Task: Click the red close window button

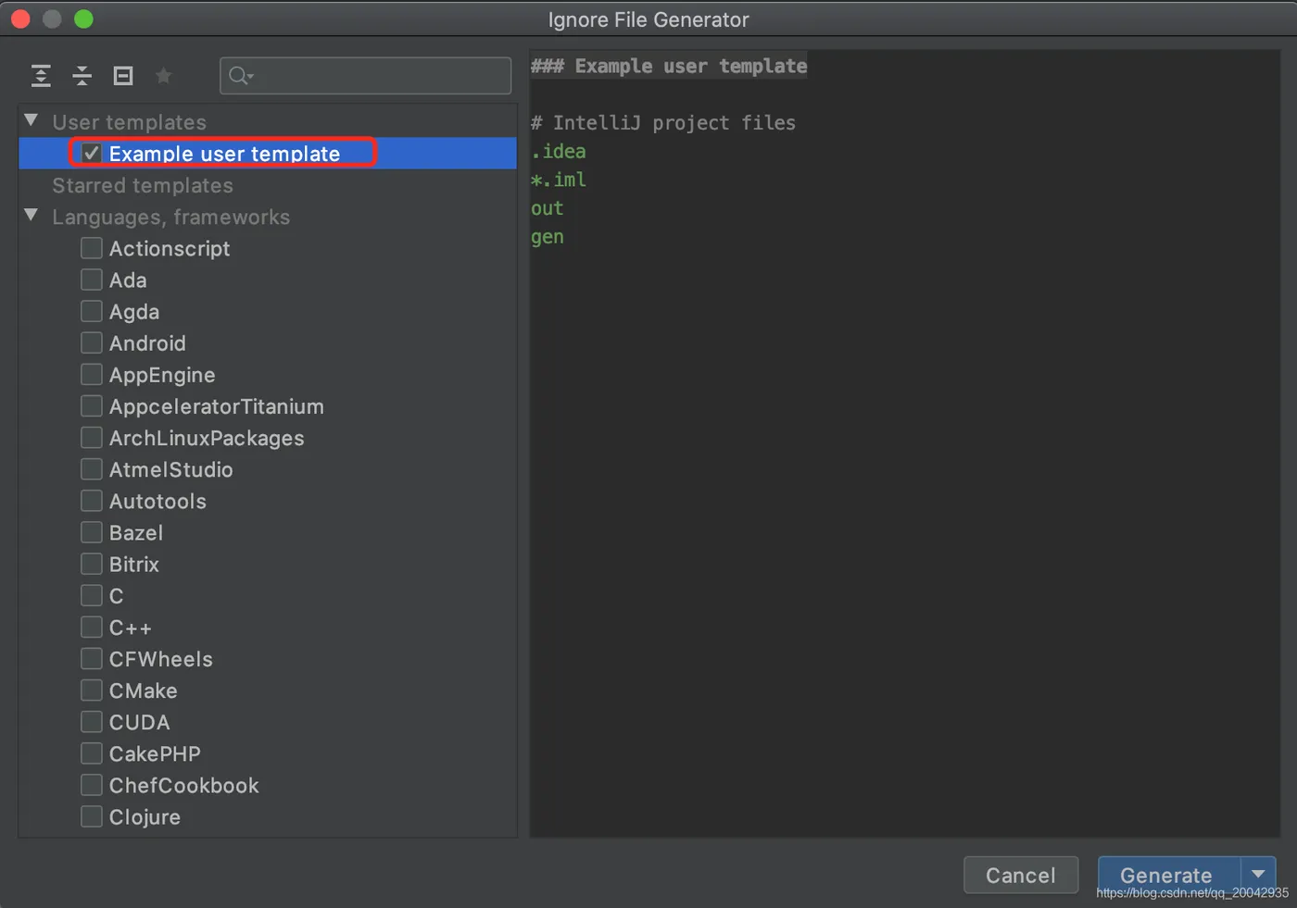Action: click(x=20, y=19)
